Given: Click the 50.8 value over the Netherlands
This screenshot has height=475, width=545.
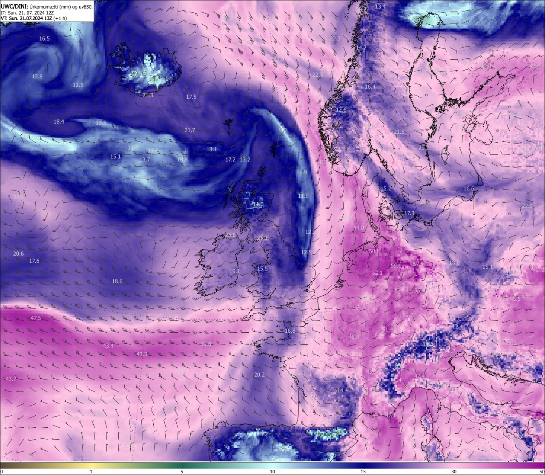Looking at the screenshot, I should tap(374, 251).
